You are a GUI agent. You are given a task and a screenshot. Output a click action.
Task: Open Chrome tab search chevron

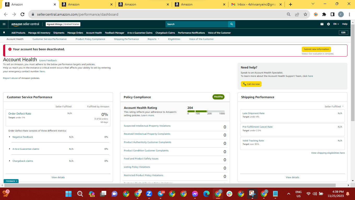coord(313,4)
